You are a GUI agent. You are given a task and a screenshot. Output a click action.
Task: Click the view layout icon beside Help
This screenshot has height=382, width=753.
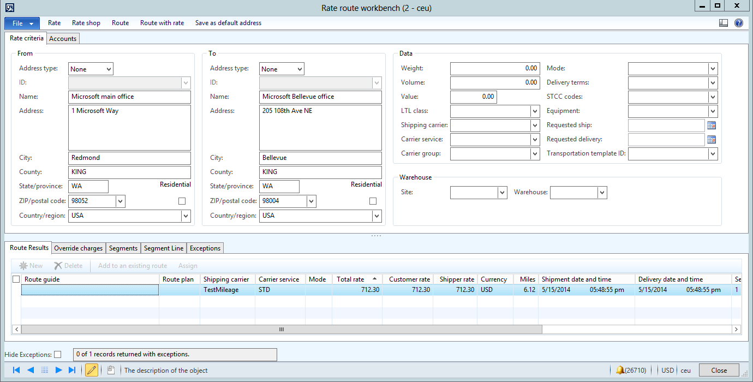724,23
